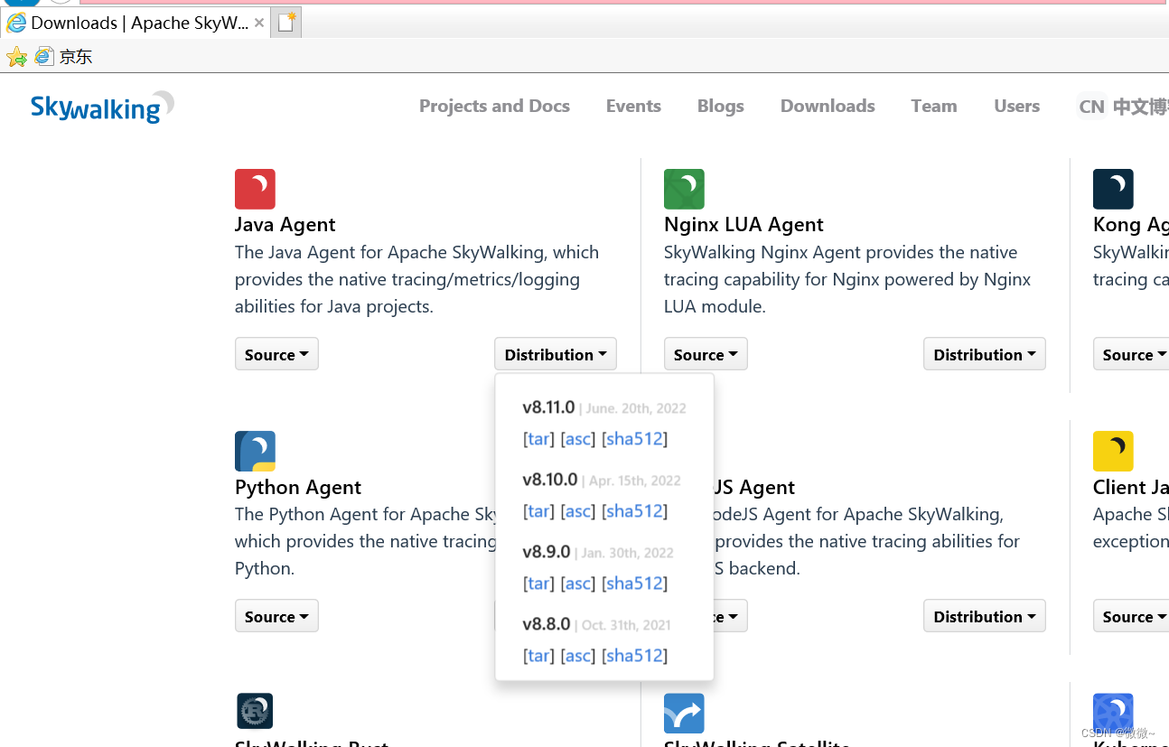Click the favorites star icon
Screen dimensions: 1169x747
(16, 56)
